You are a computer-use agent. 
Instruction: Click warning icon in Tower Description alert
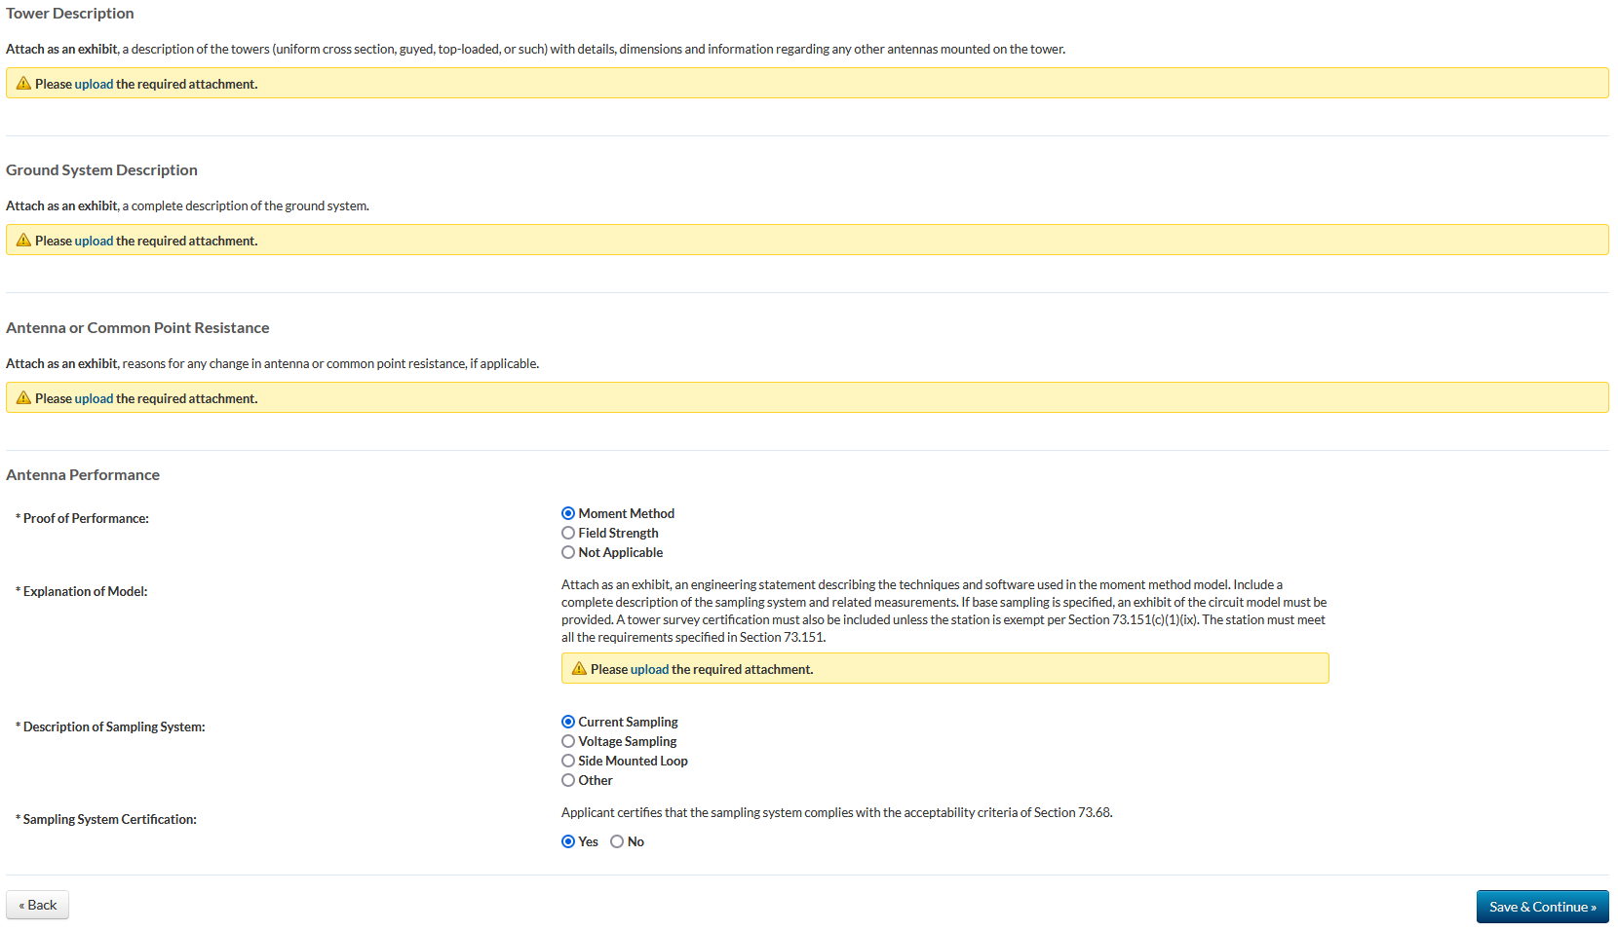tap(23, 84)
